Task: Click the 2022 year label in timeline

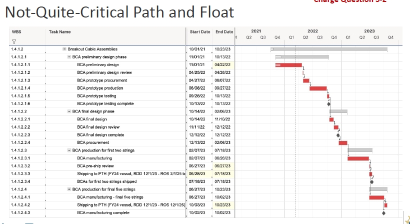Action: [312, 31]
